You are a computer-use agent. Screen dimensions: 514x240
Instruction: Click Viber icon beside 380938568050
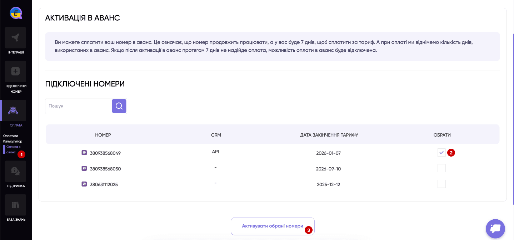point(84,168)
